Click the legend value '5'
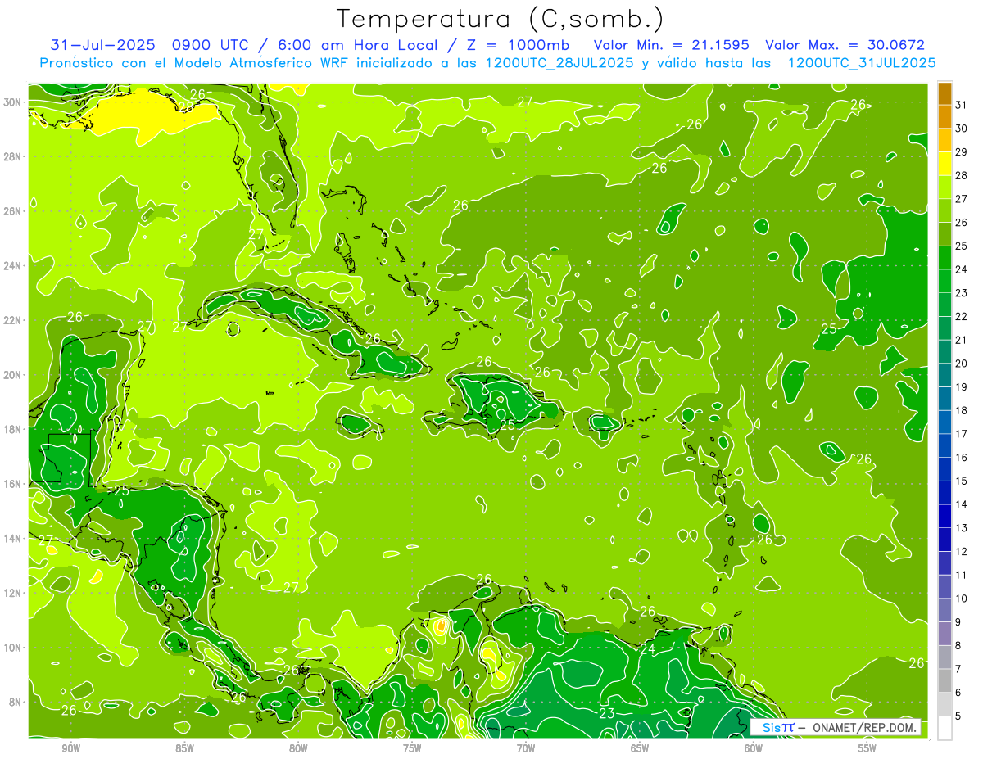Viewport: 983px width, 759px height. click(958, 716)
